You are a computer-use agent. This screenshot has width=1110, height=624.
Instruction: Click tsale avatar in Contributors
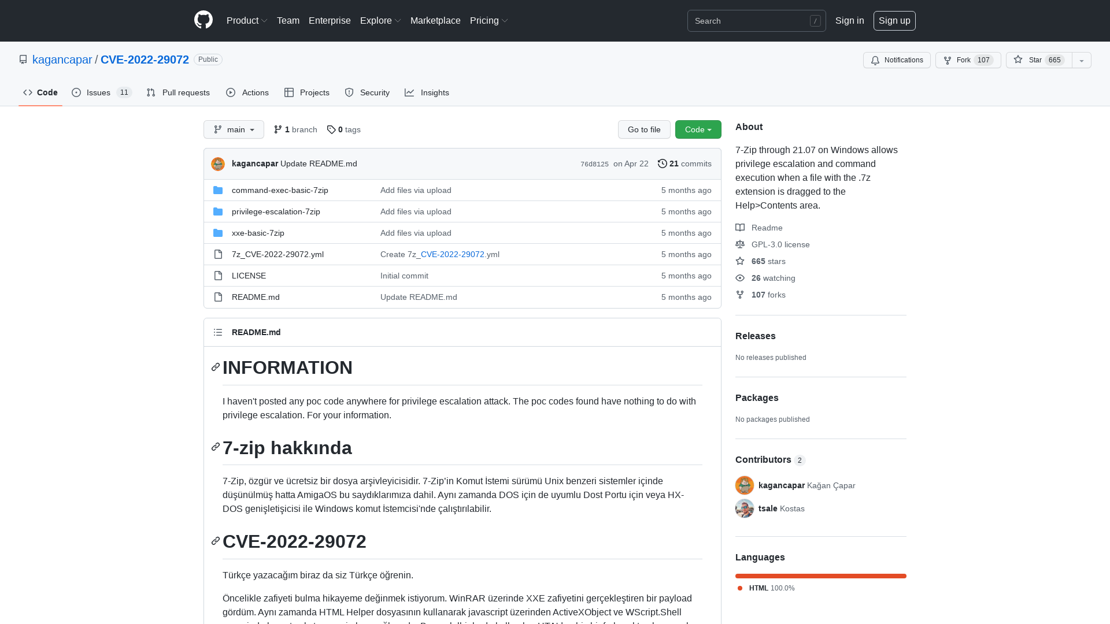[745, 508]
